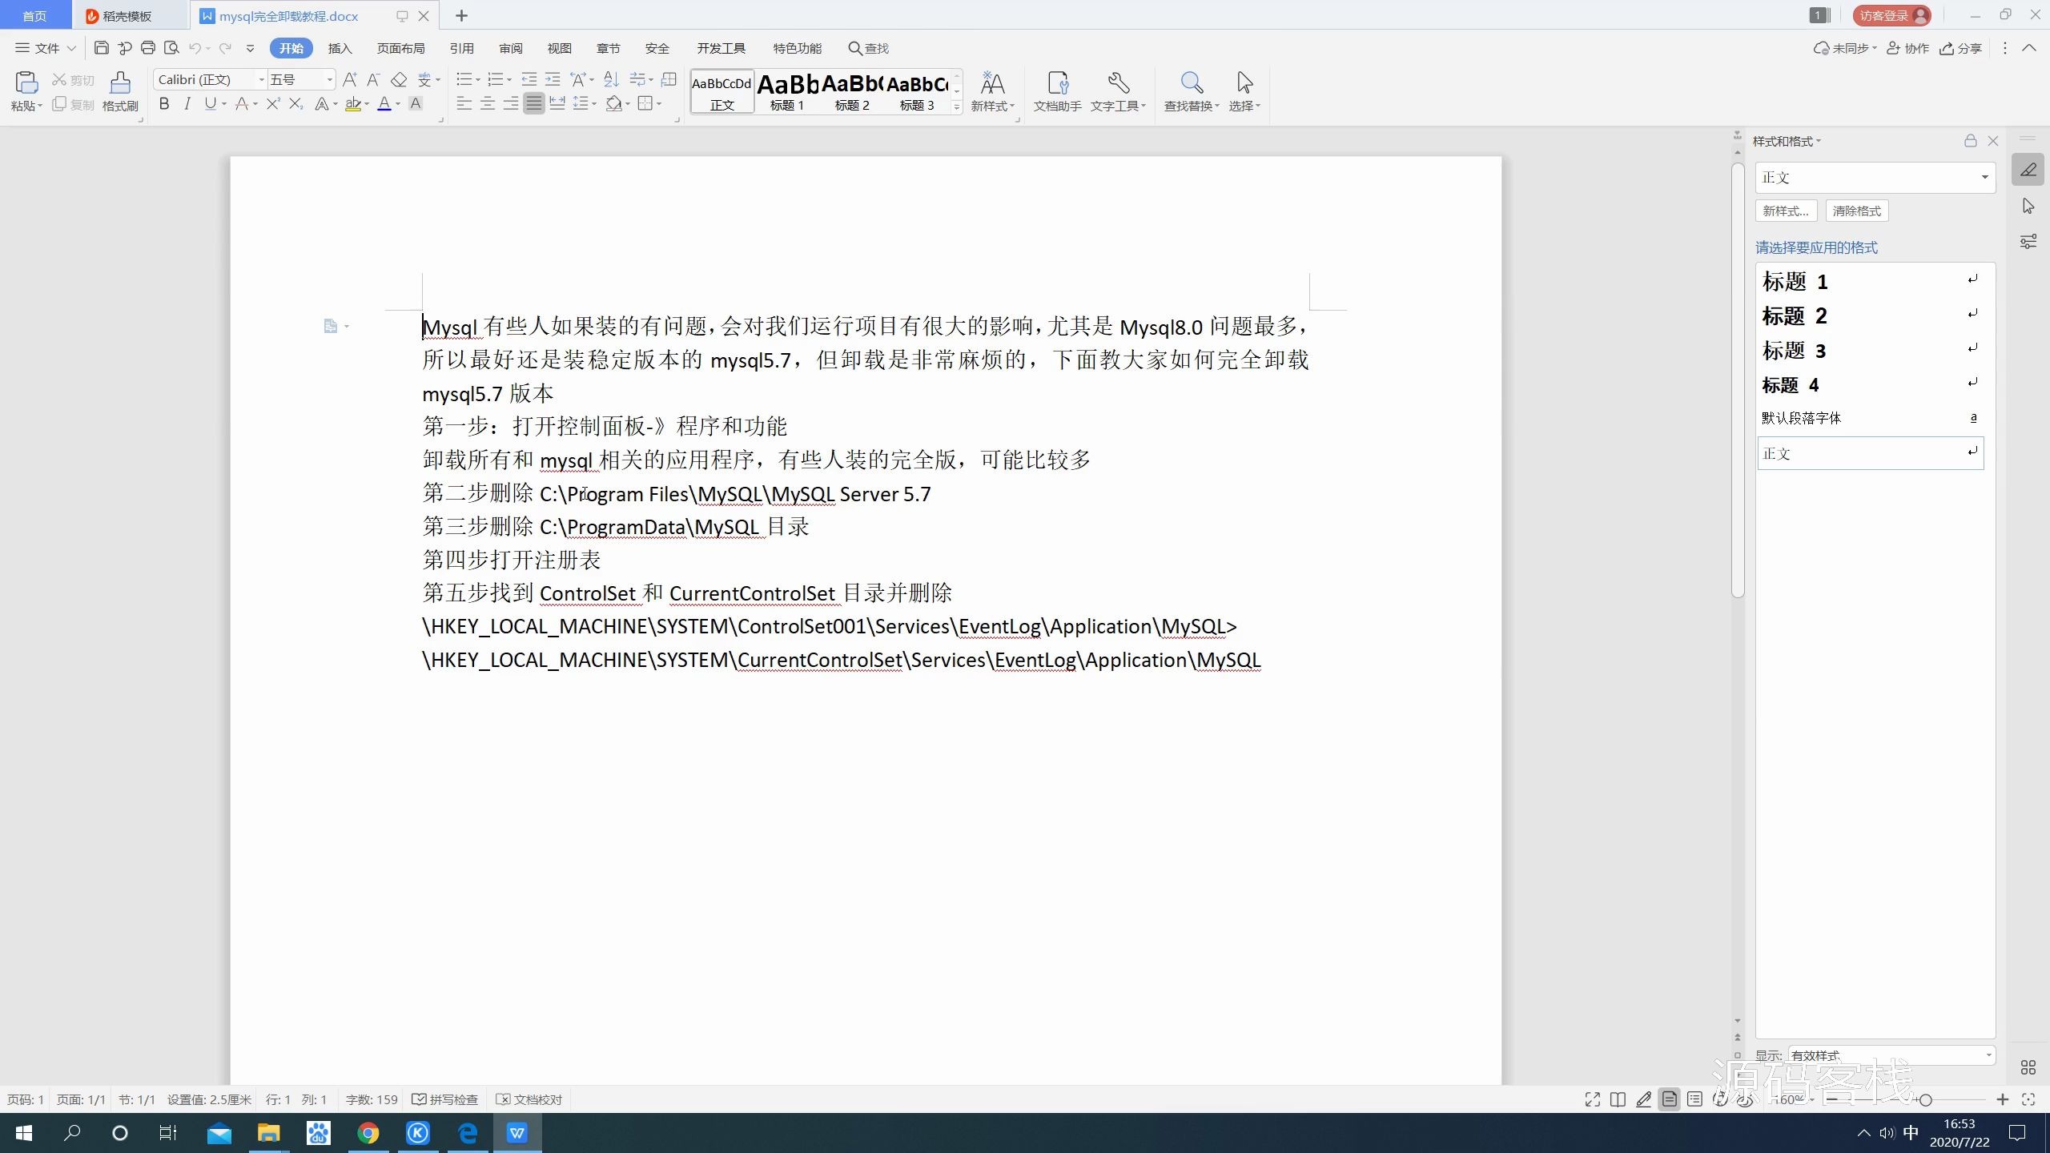This screenshot has width=2050, height=1153.
Task: Click the Sort icon in paragraph group
Action: pyautogui.click(x=611, y=79)
